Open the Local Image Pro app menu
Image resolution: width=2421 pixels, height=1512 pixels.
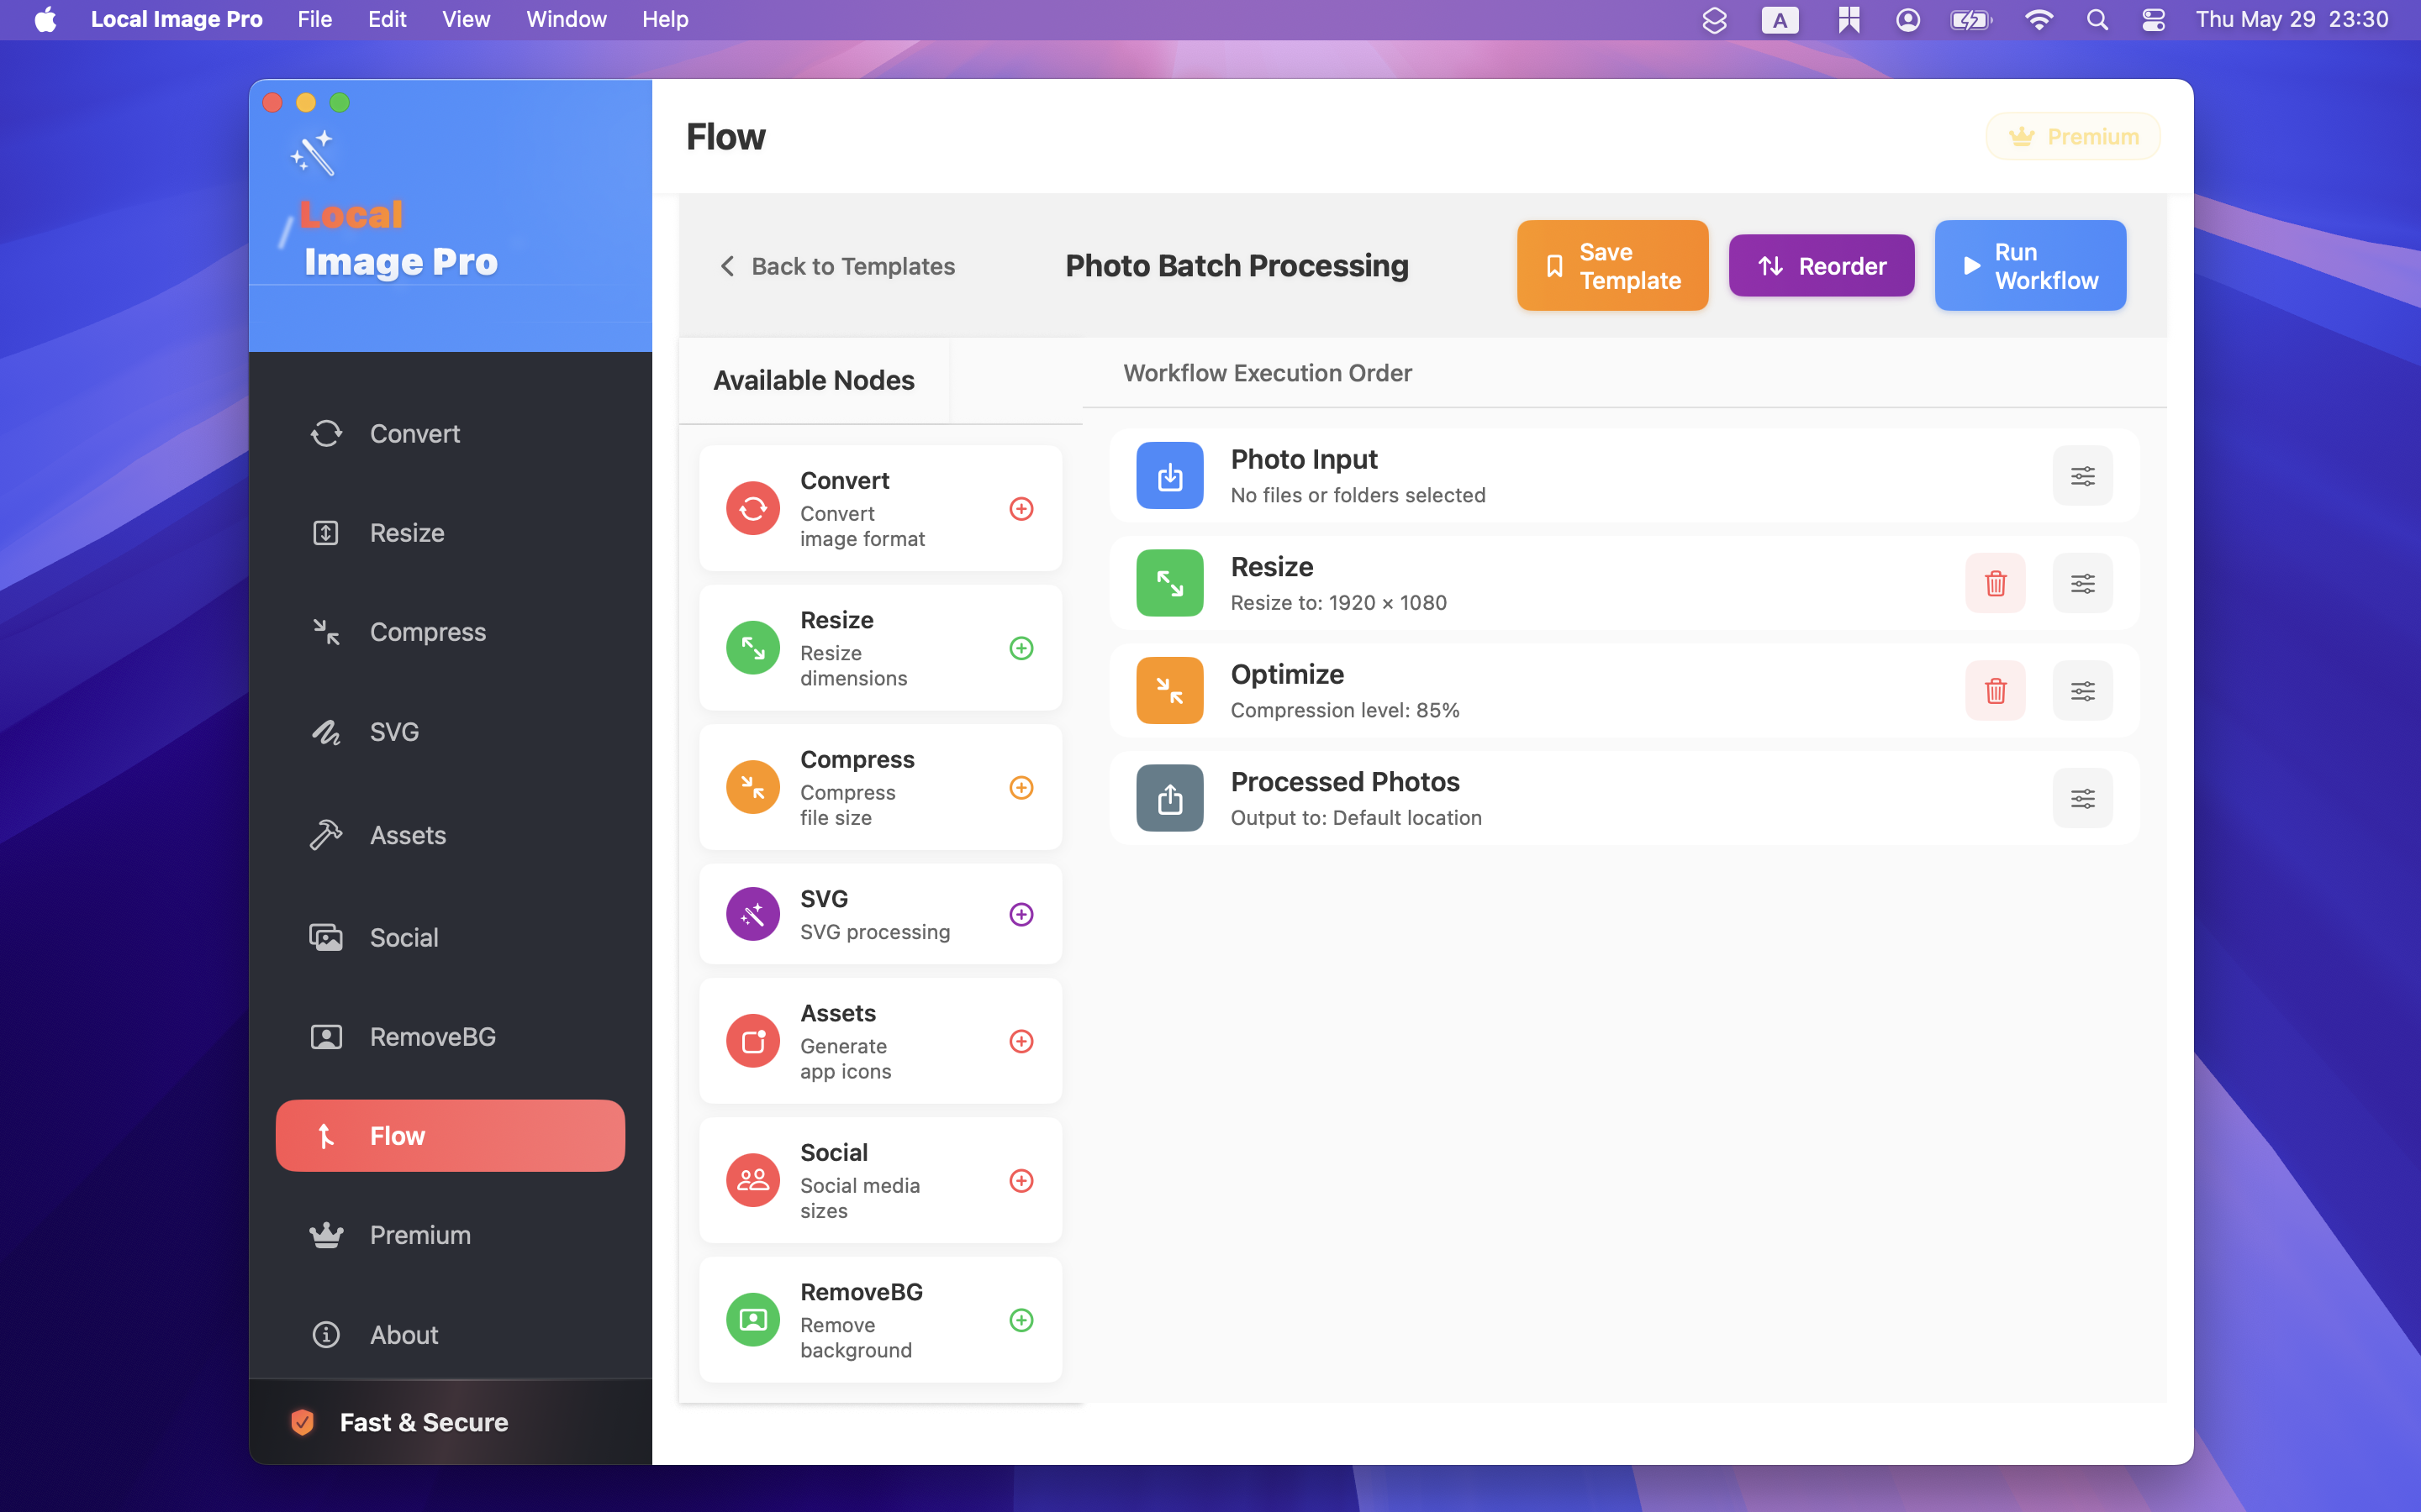coord(176,20)
